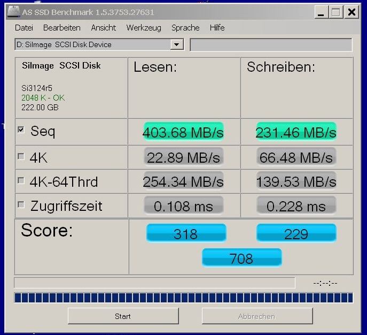Screen dimensions: 367x335
Task: Click the total score 708 field
Action: coord(241,257)
